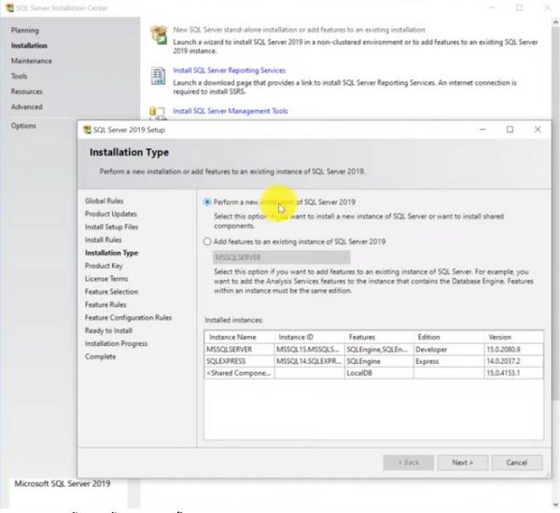Select Add features to existing instance radio
Viewport: 560px width, 513px height.
click(207, 242)
